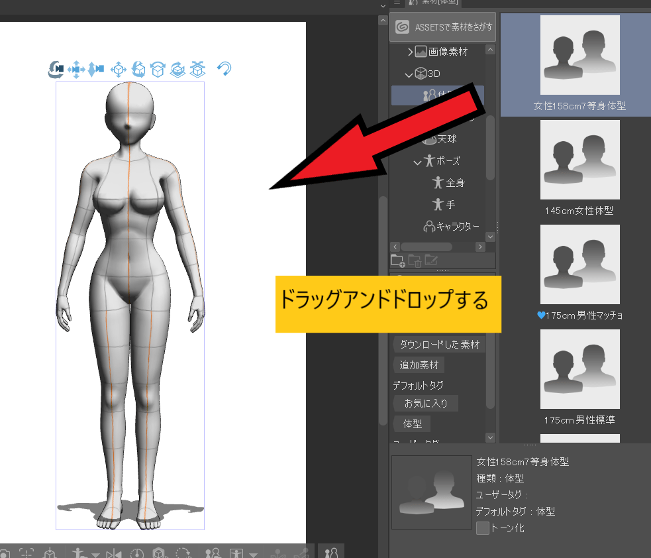Collapse the ポーズ tree branch

pyautogui.click(x=417, y=161)
